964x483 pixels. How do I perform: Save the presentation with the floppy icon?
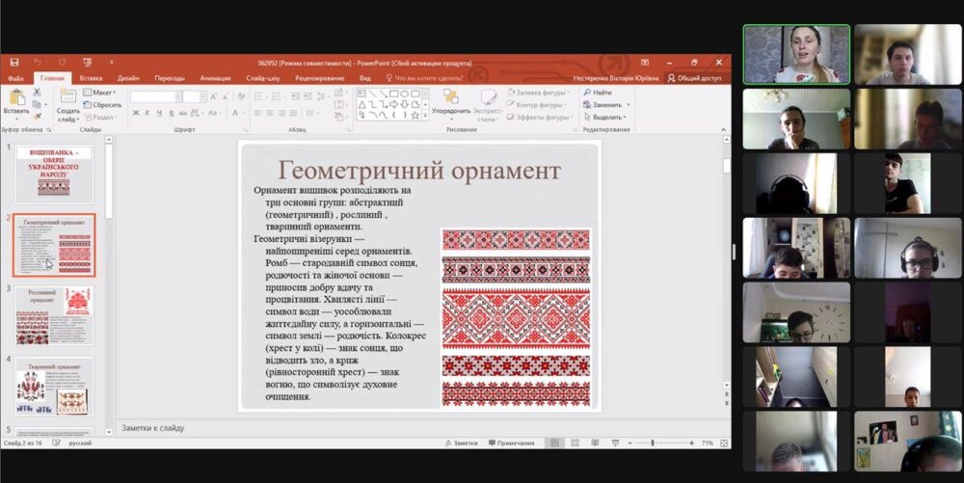(14, 63)
